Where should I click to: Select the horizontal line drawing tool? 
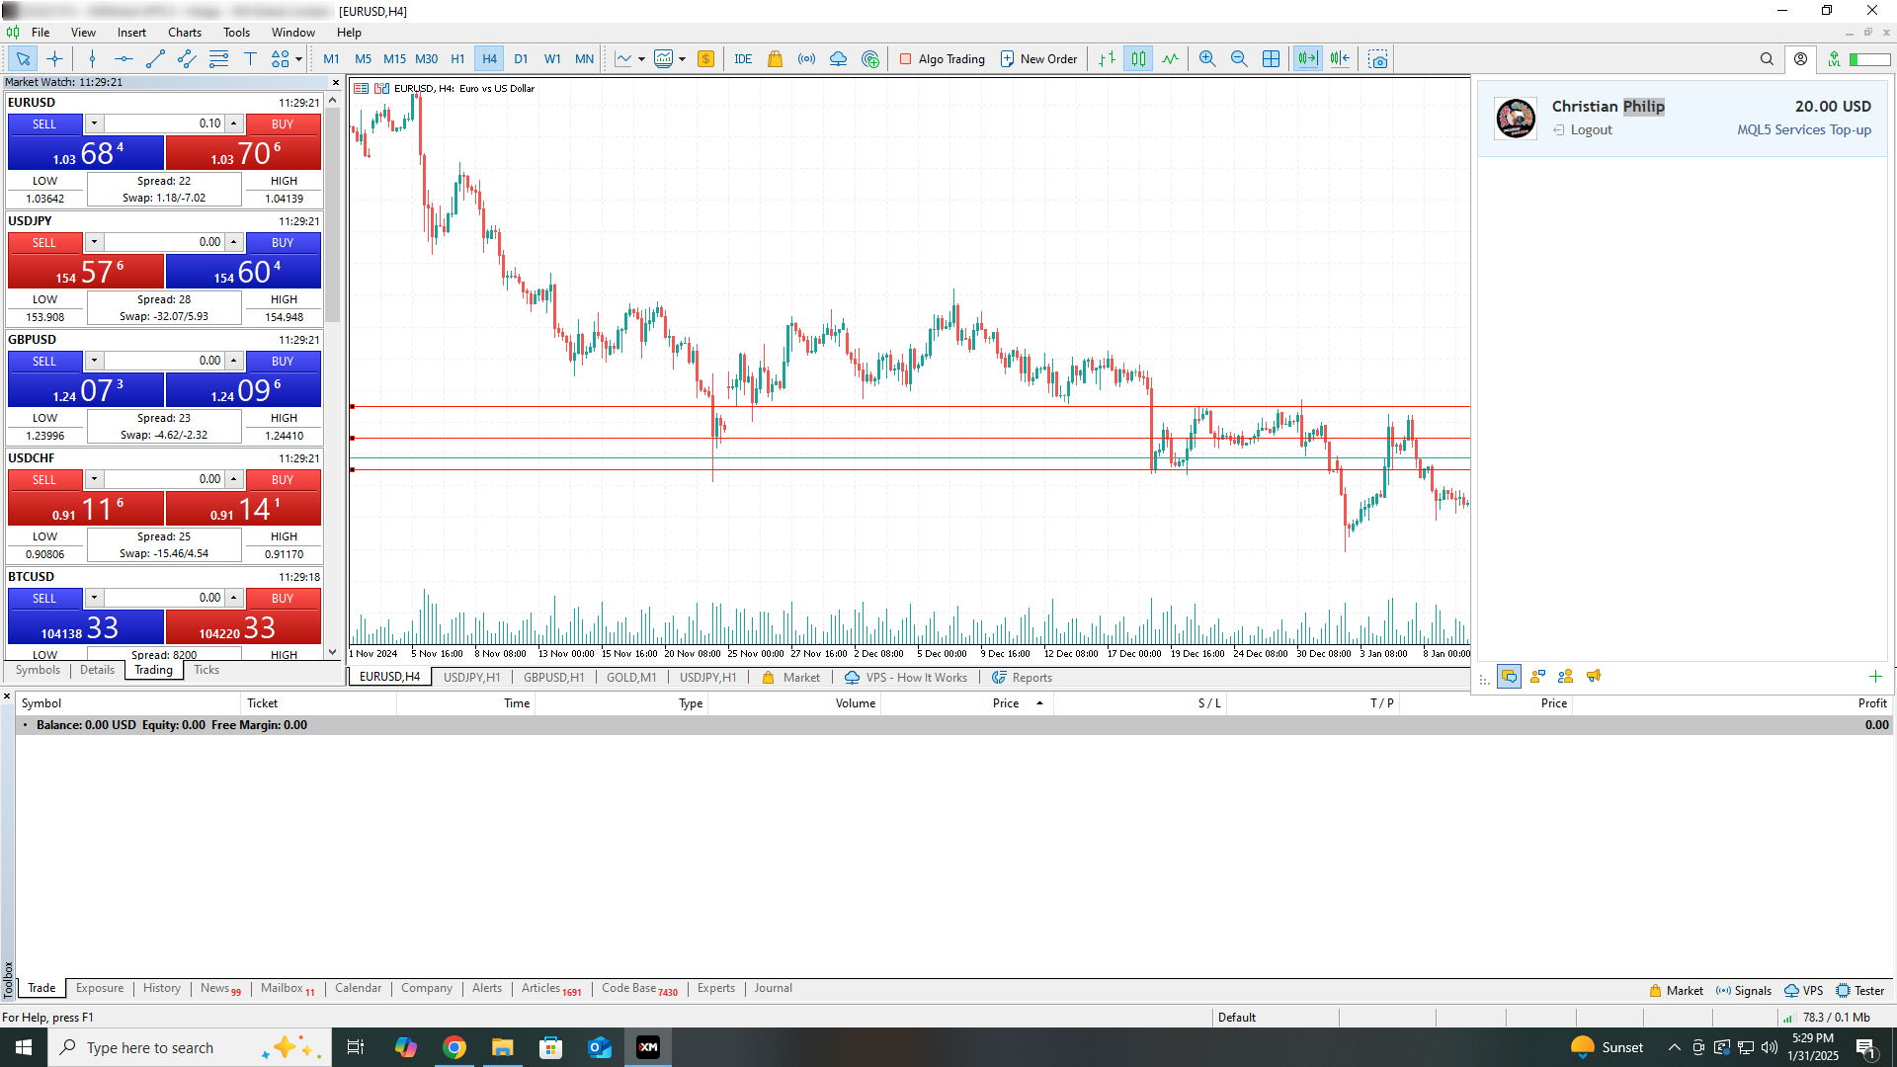[124, 59]
